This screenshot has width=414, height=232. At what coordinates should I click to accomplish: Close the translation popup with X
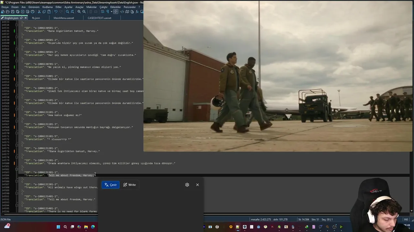197,185
